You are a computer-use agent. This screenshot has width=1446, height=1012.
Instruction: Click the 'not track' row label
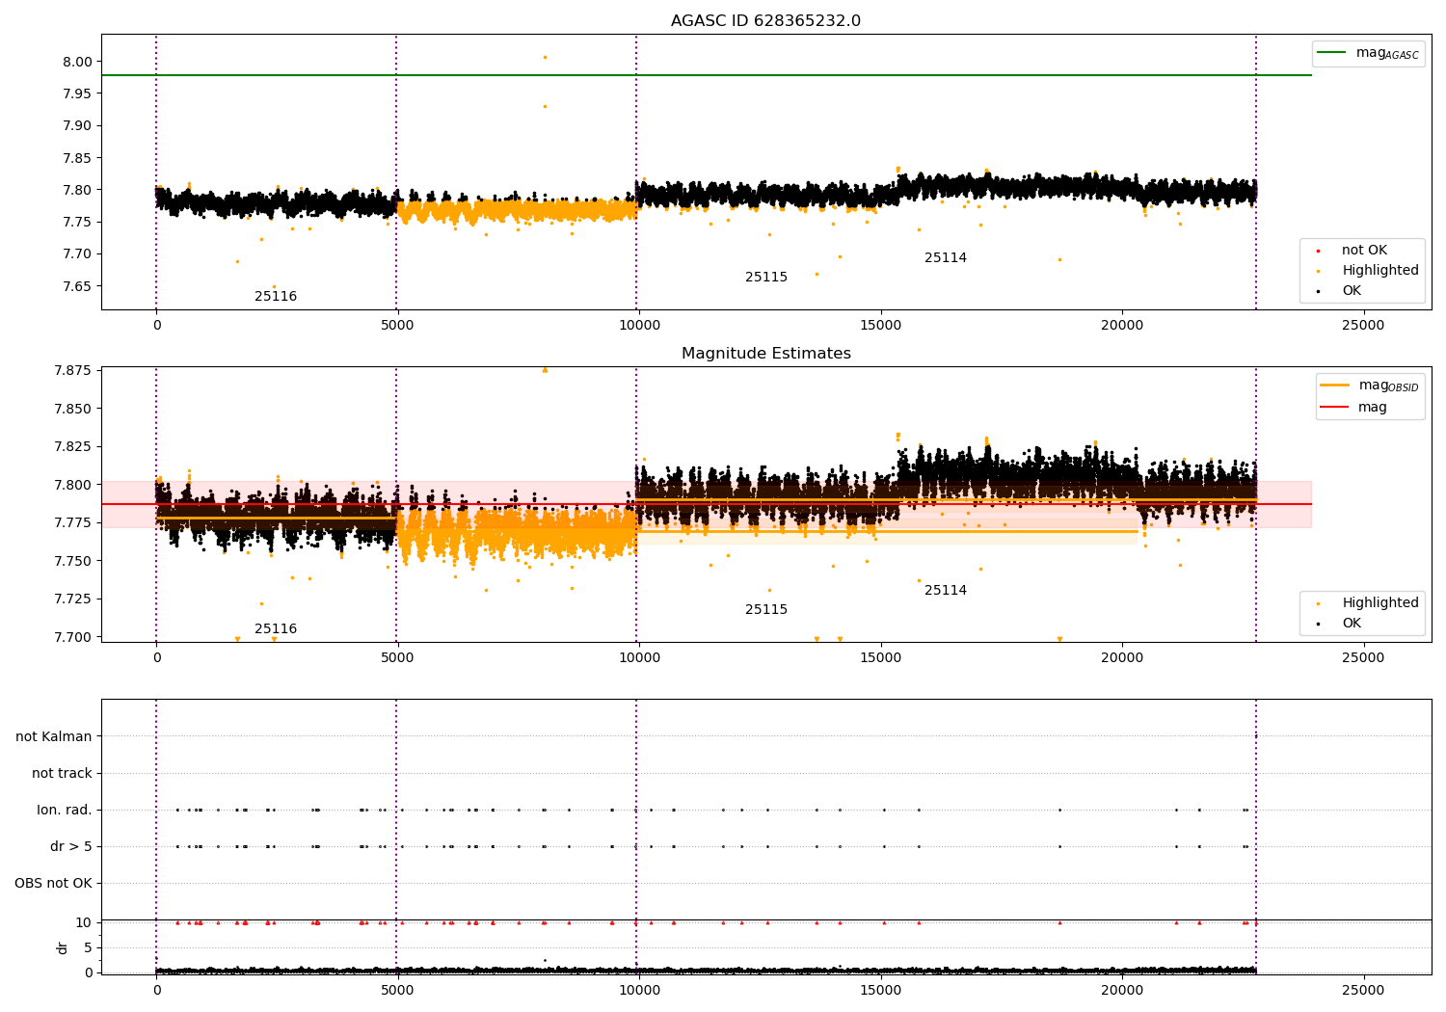62,773
